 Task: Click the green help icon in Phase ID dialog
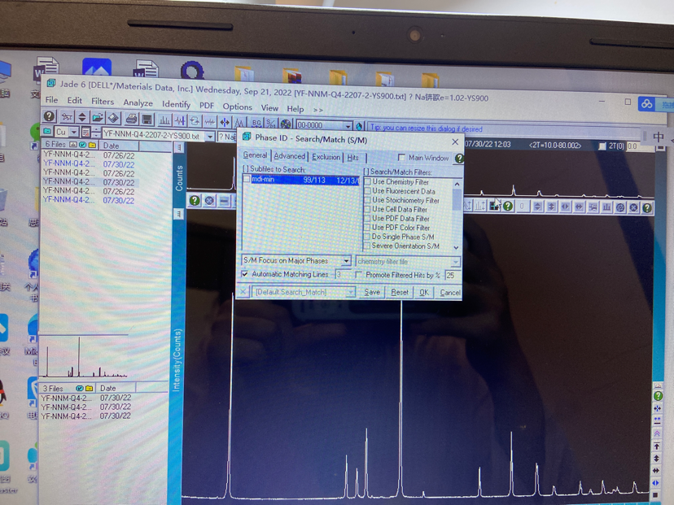pos(459,158)
